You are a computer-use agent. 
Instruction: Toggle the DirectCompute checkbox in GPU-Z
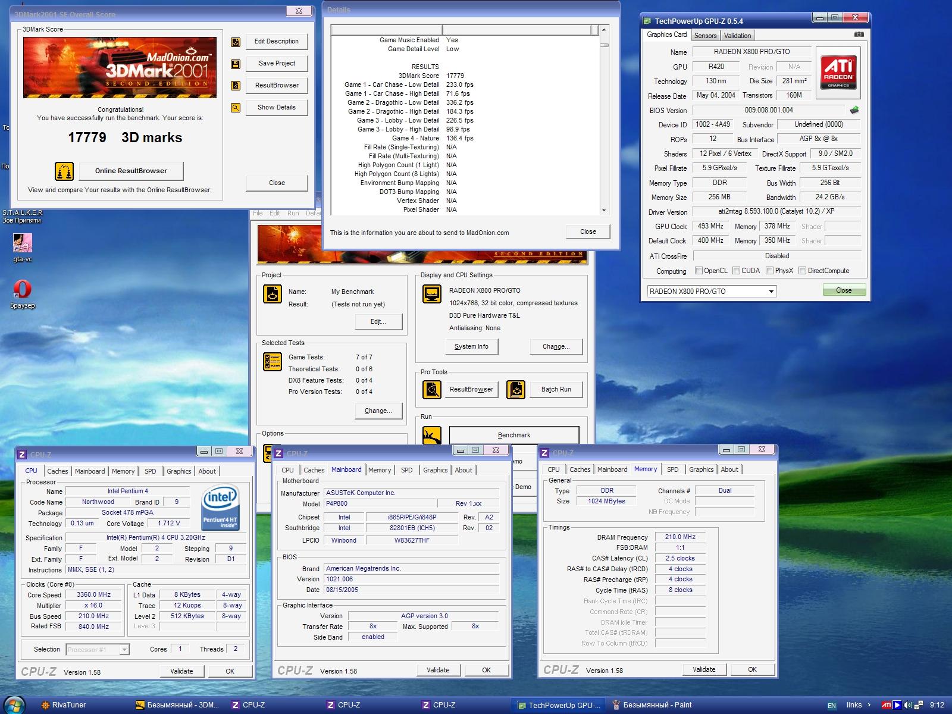[x=803, y=271]
